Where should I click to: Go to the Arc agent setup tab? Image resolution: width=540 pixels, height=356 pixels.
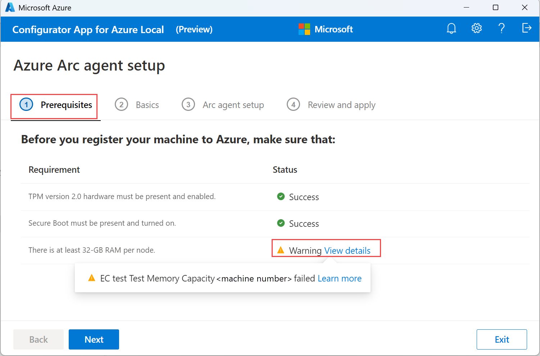point(223,105)
